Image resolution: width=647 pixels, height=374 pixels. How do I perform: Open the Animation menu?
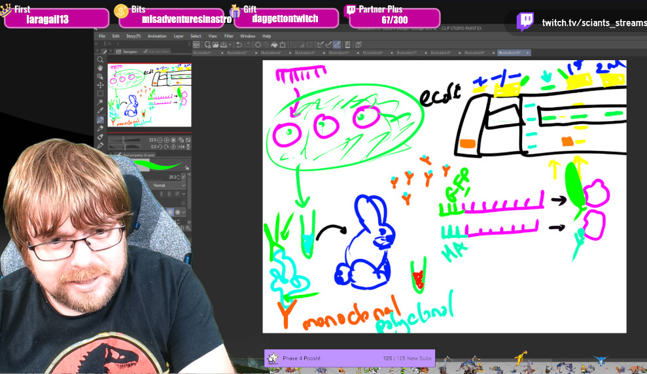coord(157,36)
